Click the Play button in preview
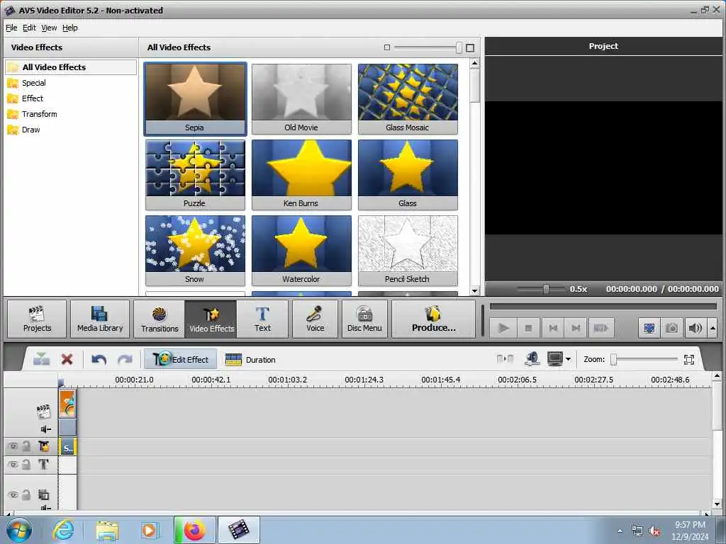Screen dimensions: 726x544 [503, 328]
